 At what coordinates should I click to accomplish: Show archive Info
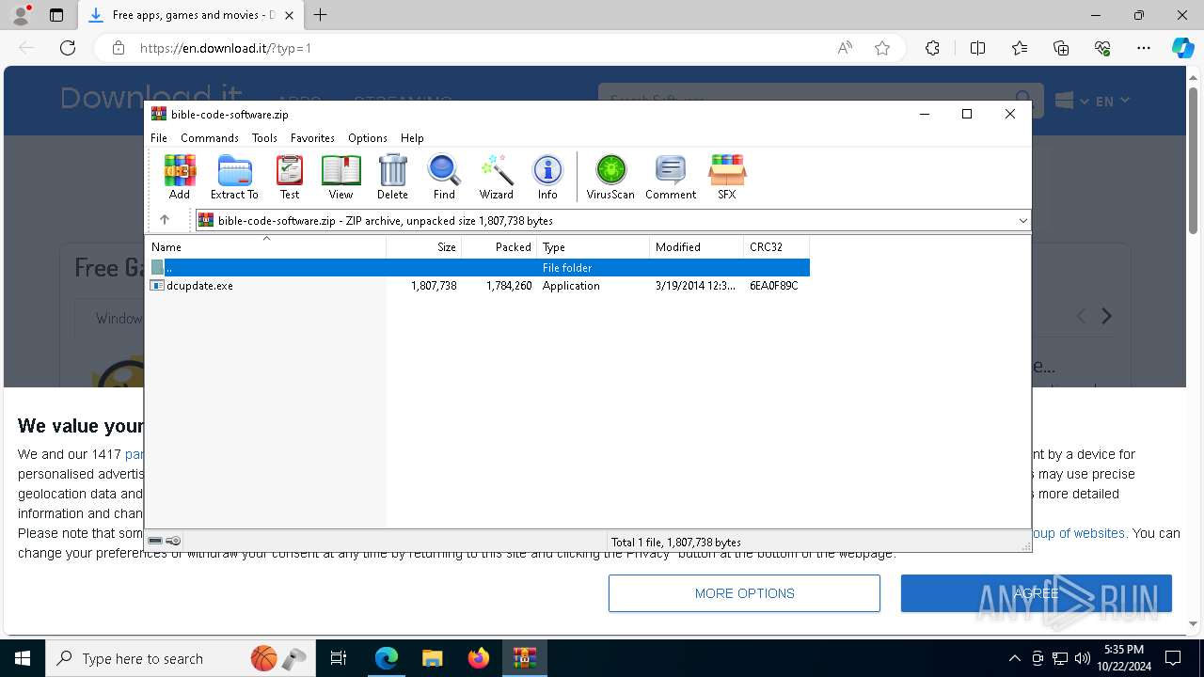(547, 177)
